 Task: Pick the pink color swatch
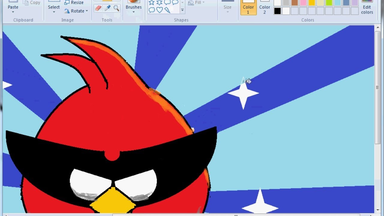(303, 3)
